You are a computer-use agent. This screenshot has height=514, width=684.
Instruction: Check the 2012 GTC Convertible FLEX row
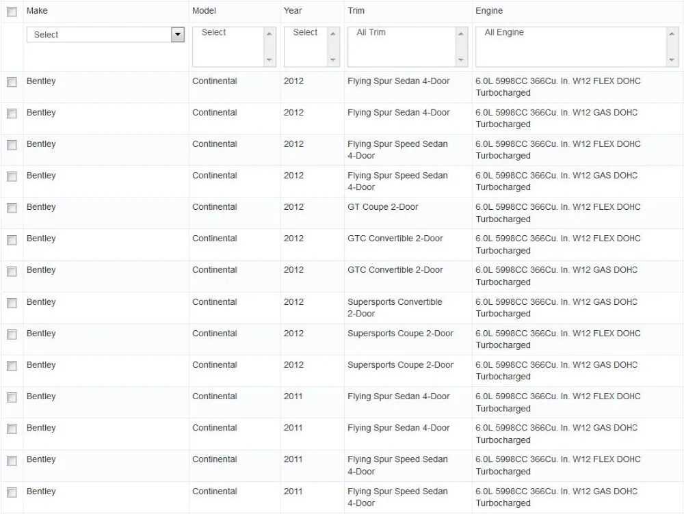pos(12,240)
